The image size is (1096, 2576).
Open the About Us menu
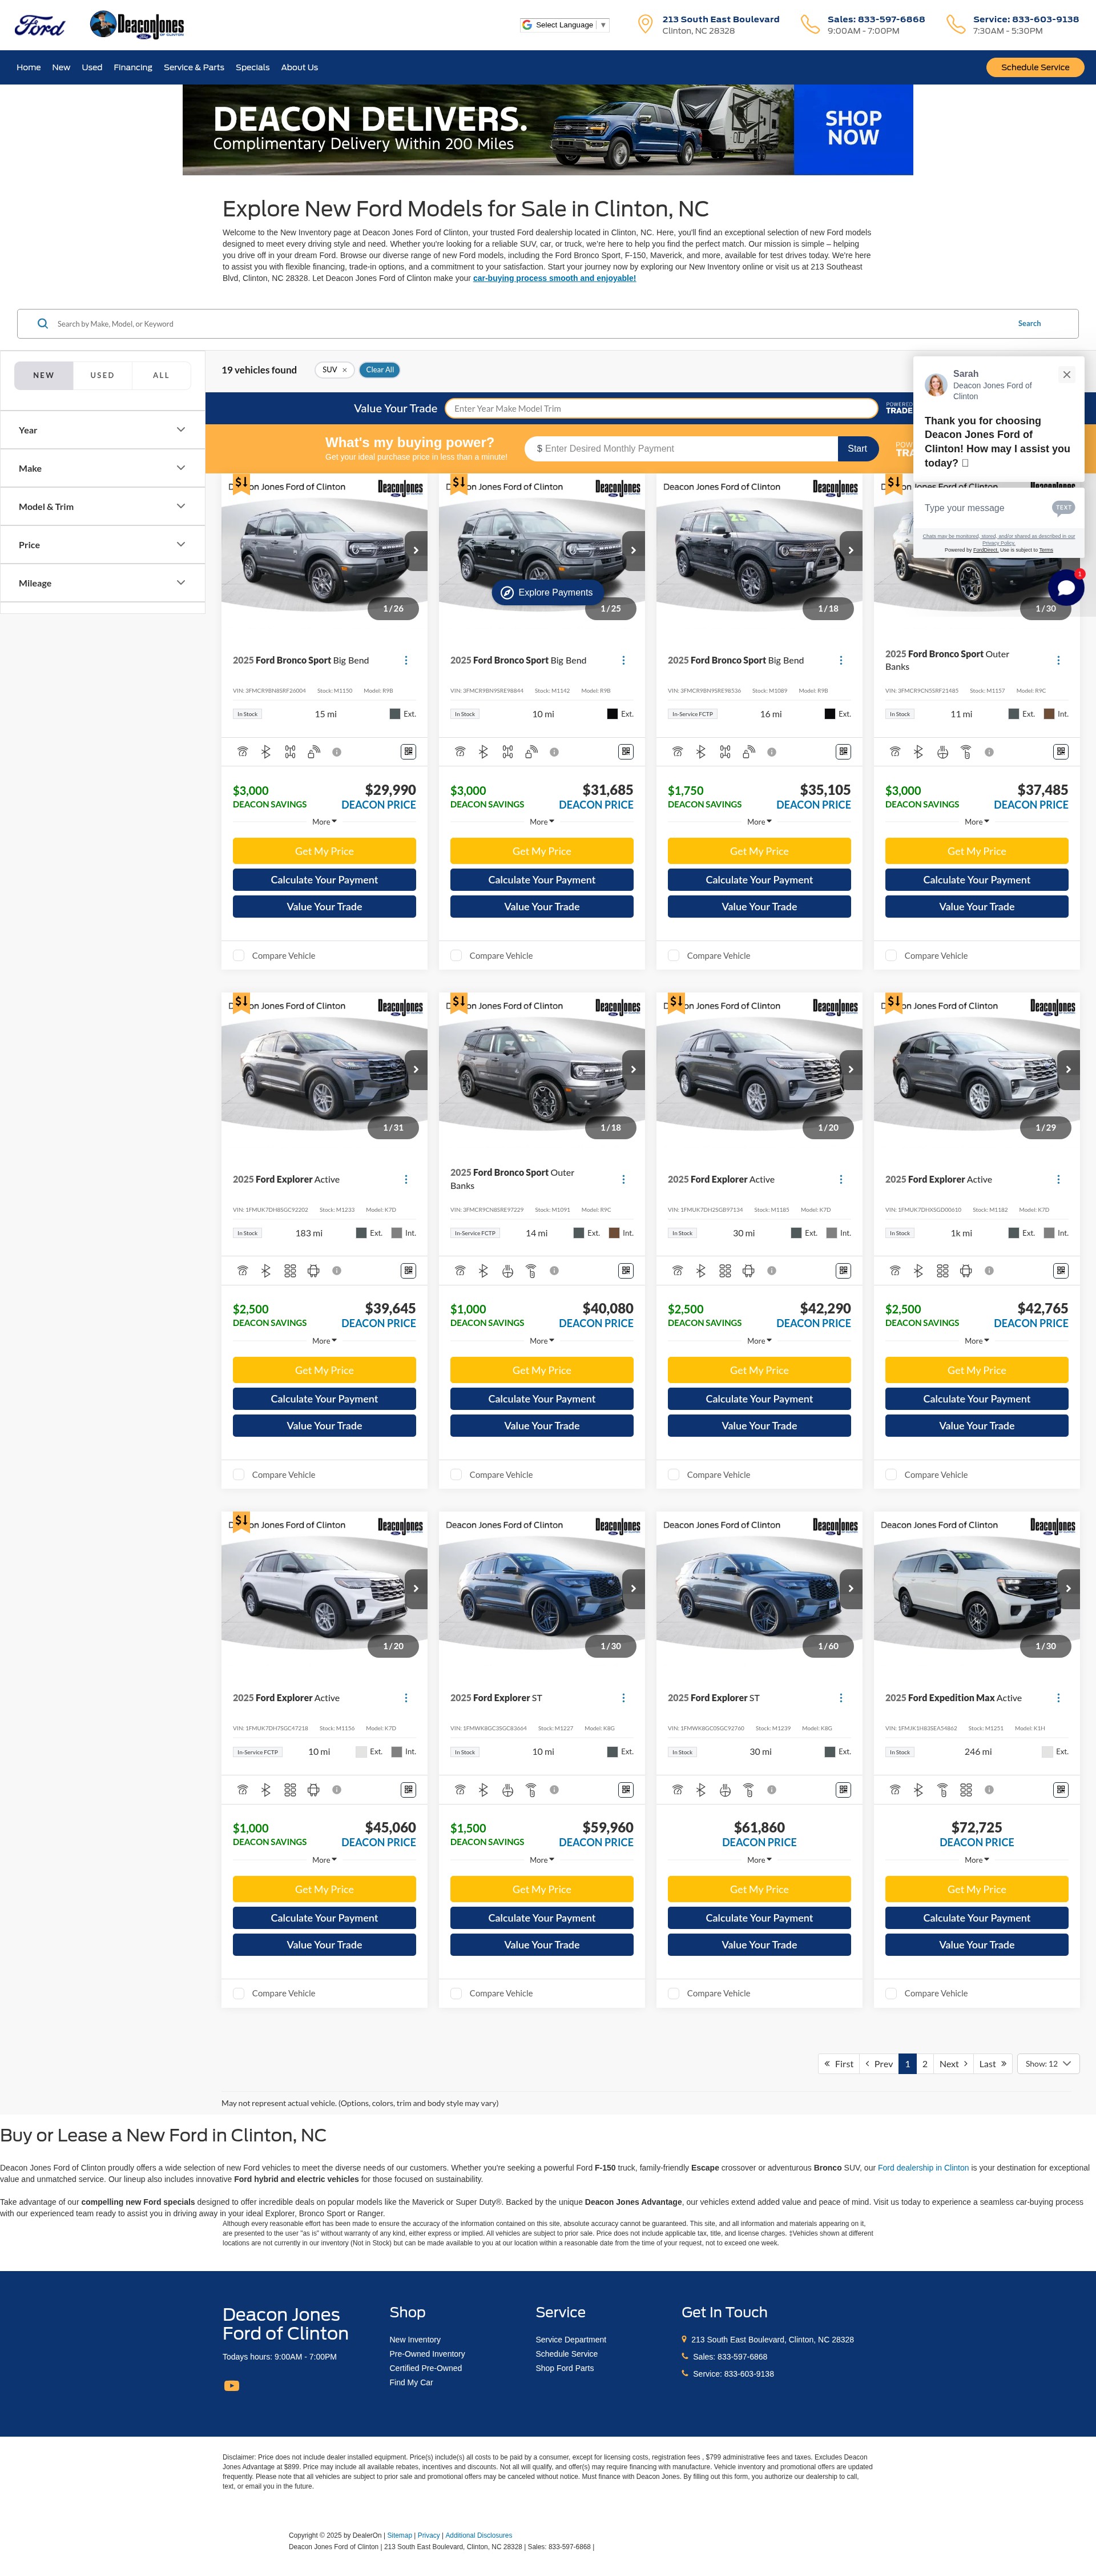point(299,68)
